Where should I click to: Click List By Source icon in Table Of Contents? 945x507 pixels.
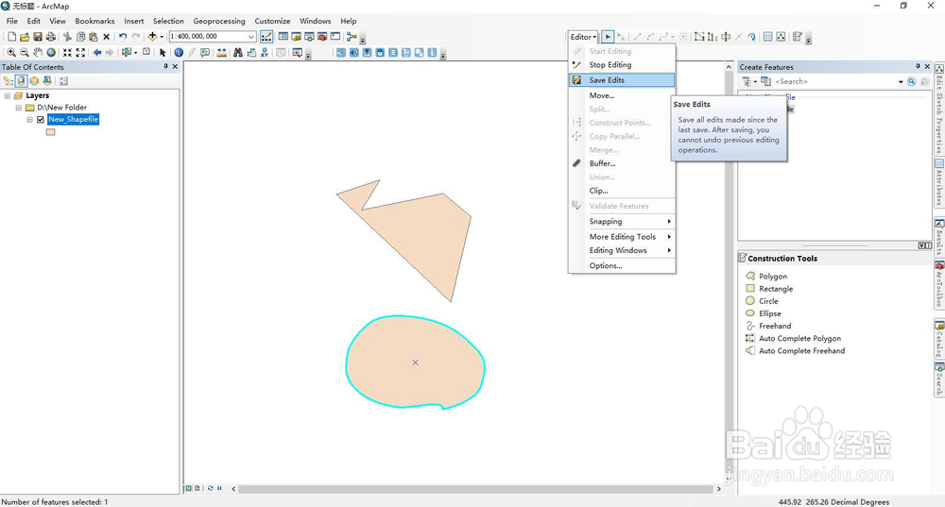(21, 80)
